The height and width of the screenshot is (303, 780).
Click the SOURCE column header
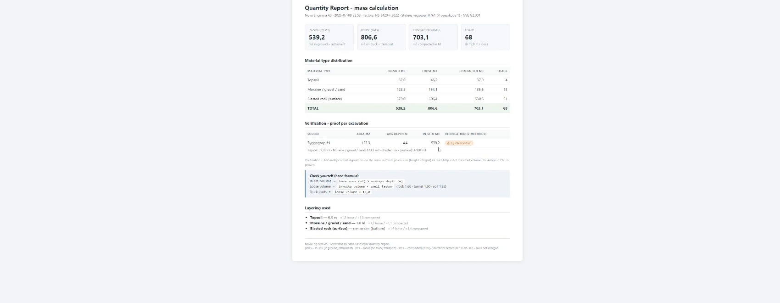[x=313, y=134]
